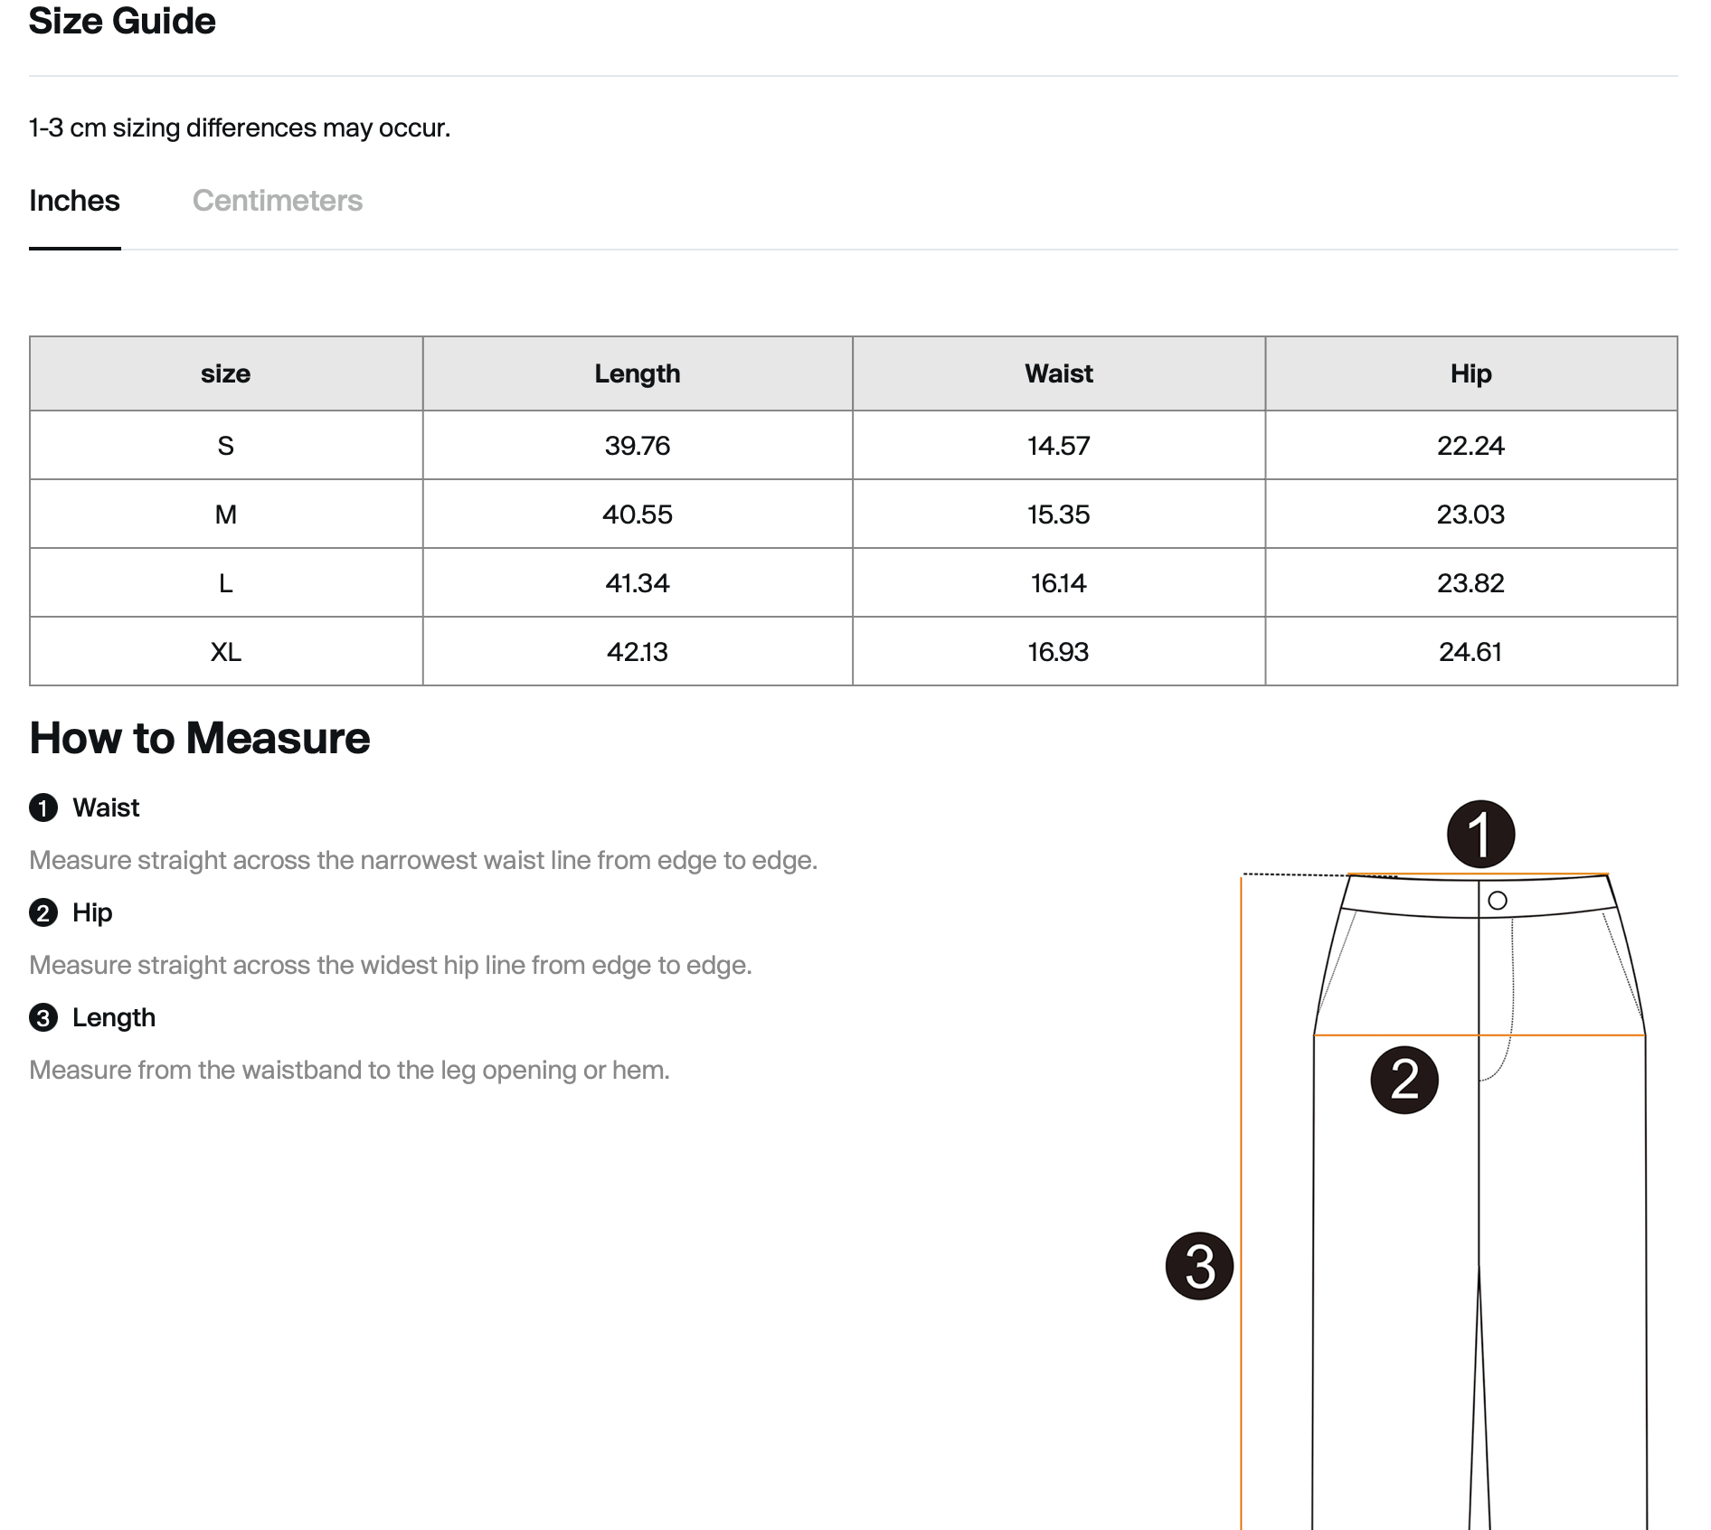Click the large circle 3 beside pants diagram
This screenshot has width=1711, height=1530.
point(1199,1266)
